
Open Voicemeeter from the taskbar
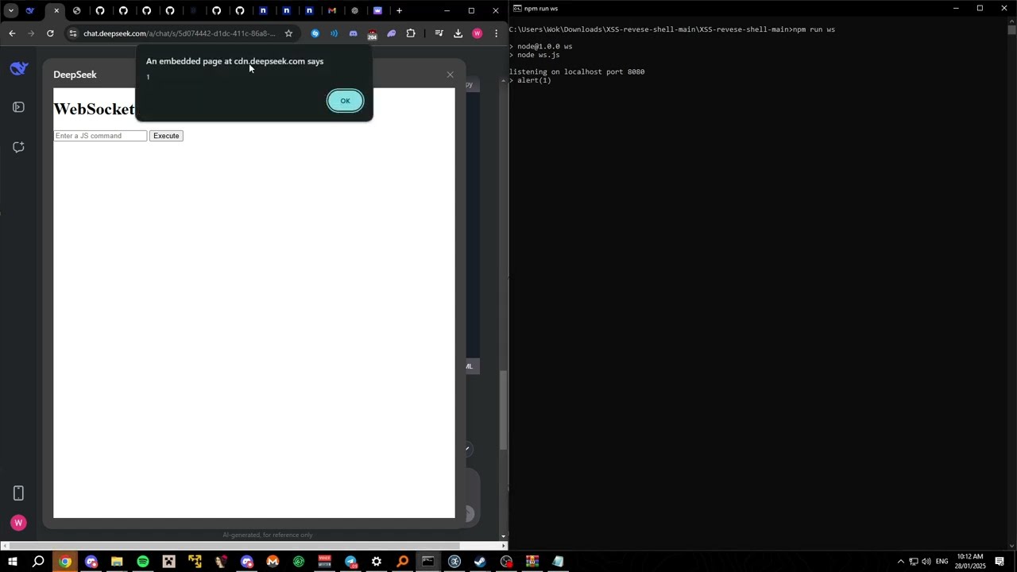[x=324, y=562]
